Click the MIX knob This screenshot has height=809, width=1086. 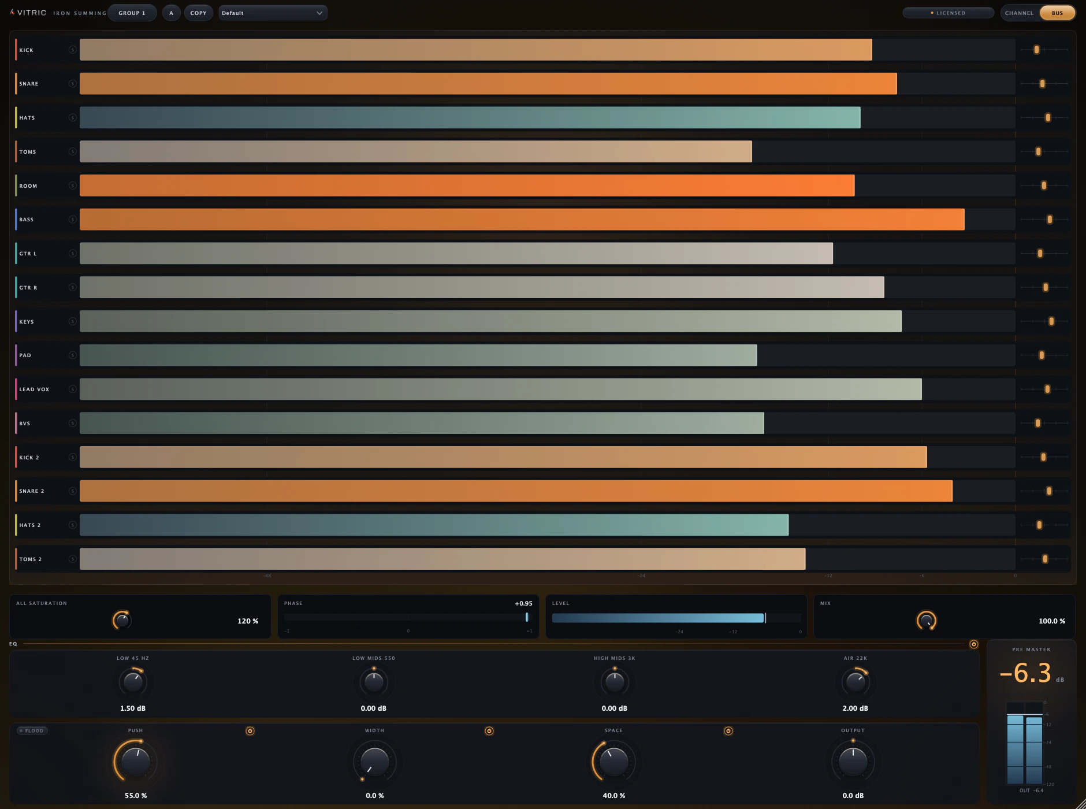point(927,621)
